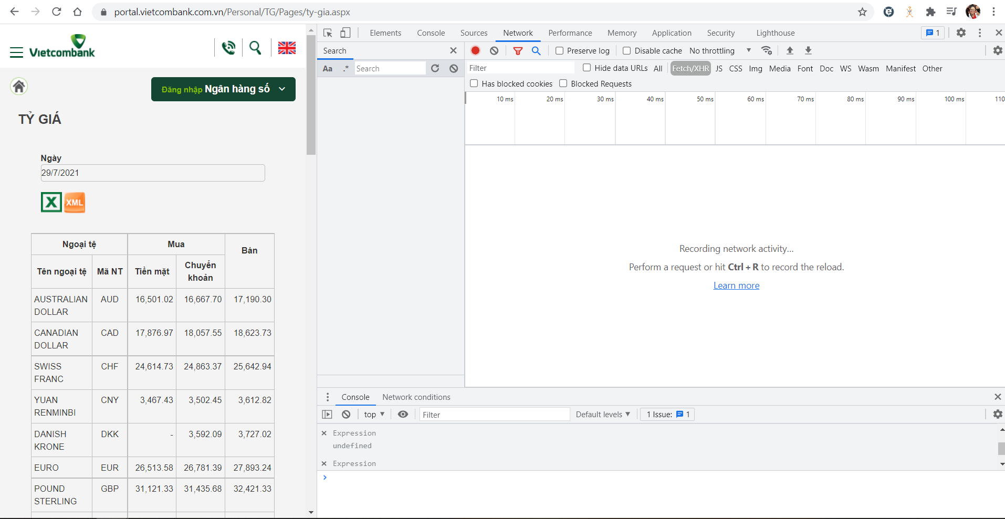This screenshot has height=519, width=1005.
Task: Stop recording the network log
Action: coord(475,50)
